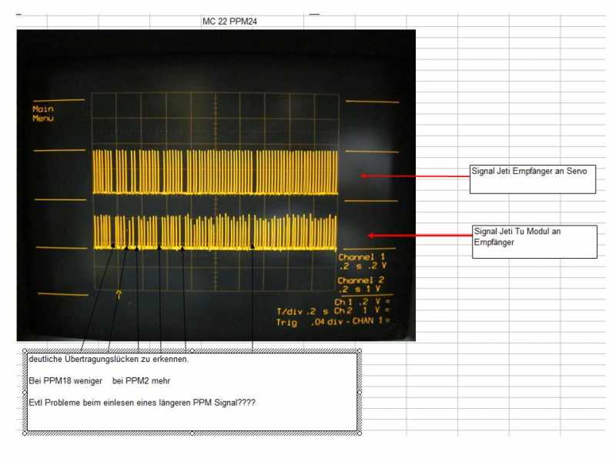The image size is (616, 462).
Task: Click the bottom-center handle of the selected text box
Action: pyautogui.click(x=192, y=434)
